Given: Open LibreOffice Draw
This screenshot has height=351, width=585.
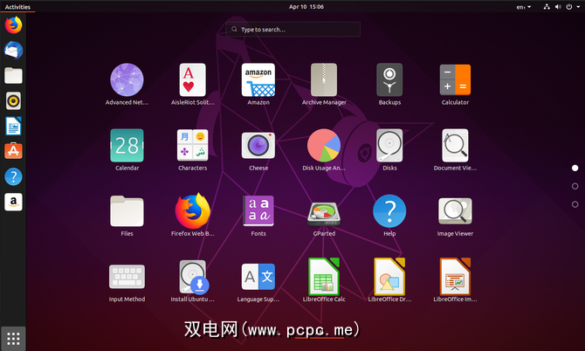Looking at the screenshot, I should click(x=389, y=277).
